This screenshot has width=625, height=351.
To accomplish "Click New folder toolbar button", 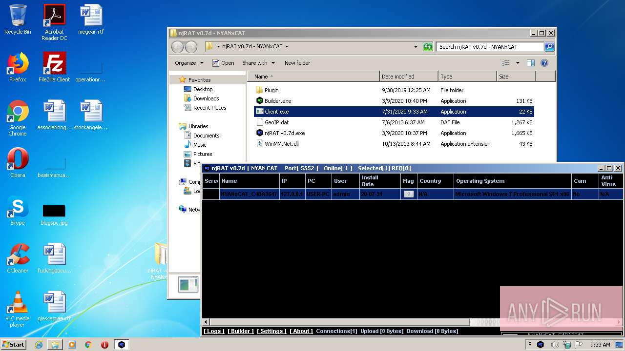I will click(x=297, y=63).
